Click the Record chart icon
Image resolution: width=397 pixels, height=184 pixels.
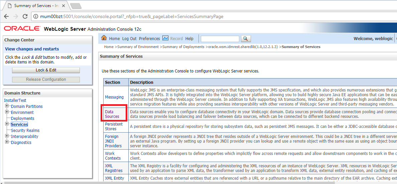coord(165,38)
